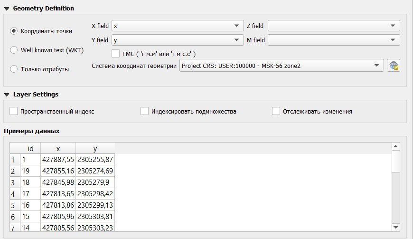Tick the Пространственный индекс checkbox
413x239 pixels.
(x=13, y=111)
